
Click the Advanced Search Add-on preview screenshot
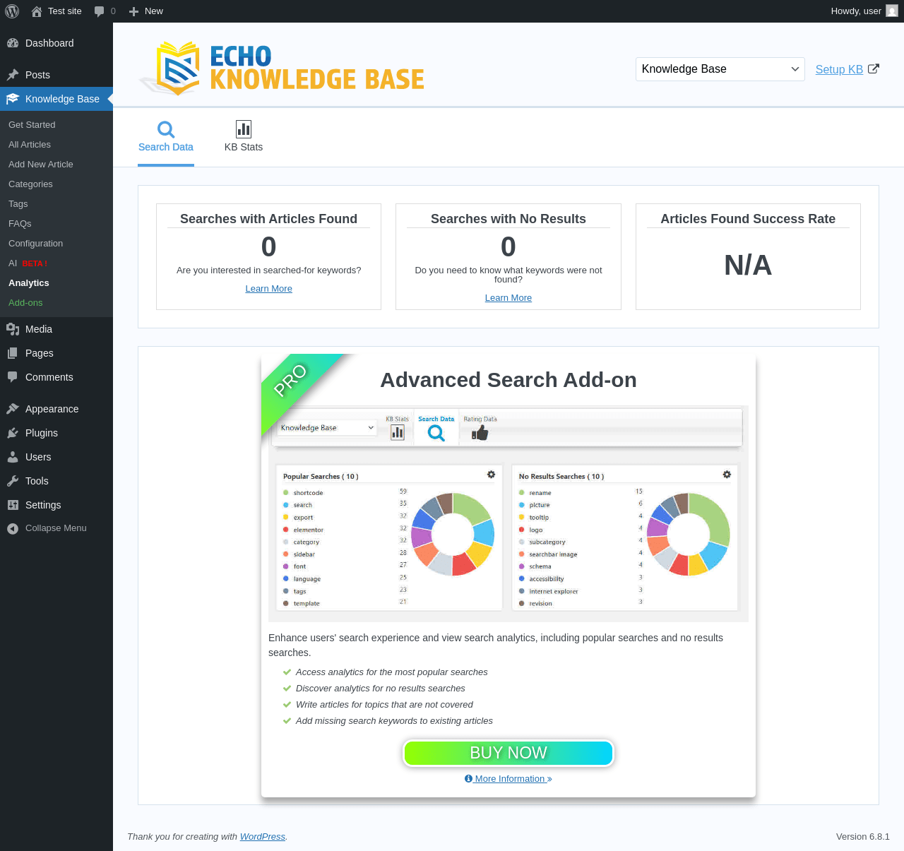[509, 513]
